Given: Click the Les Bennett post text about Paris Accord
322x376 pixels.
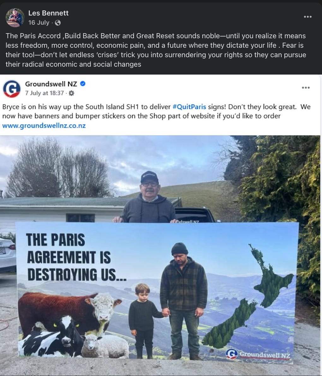Looking at the screenshot, I should tap(156, 50).
